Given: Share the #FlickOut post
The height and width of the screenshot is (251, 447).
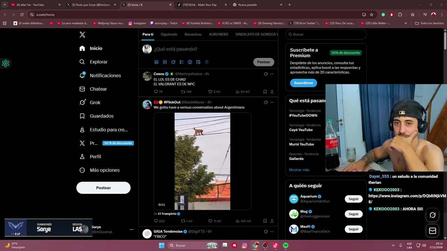Looking at the screenshot, I should coord(272,221).
